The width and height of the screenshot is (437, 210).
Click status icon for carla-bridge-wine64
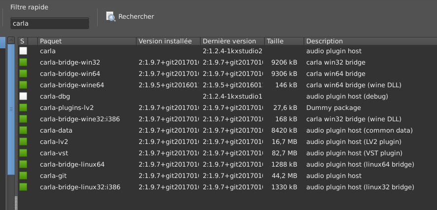[x=23, y=85]
